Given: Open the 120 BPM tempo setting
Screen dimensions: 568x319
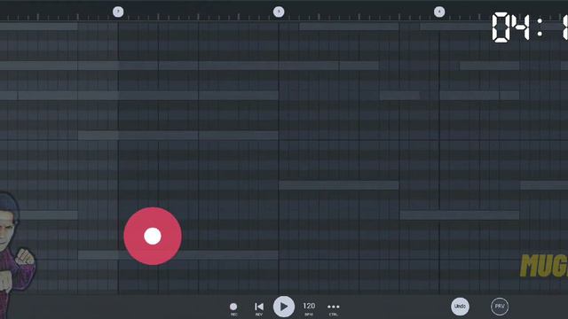Looking at the screenshot, I should (309, 308).
